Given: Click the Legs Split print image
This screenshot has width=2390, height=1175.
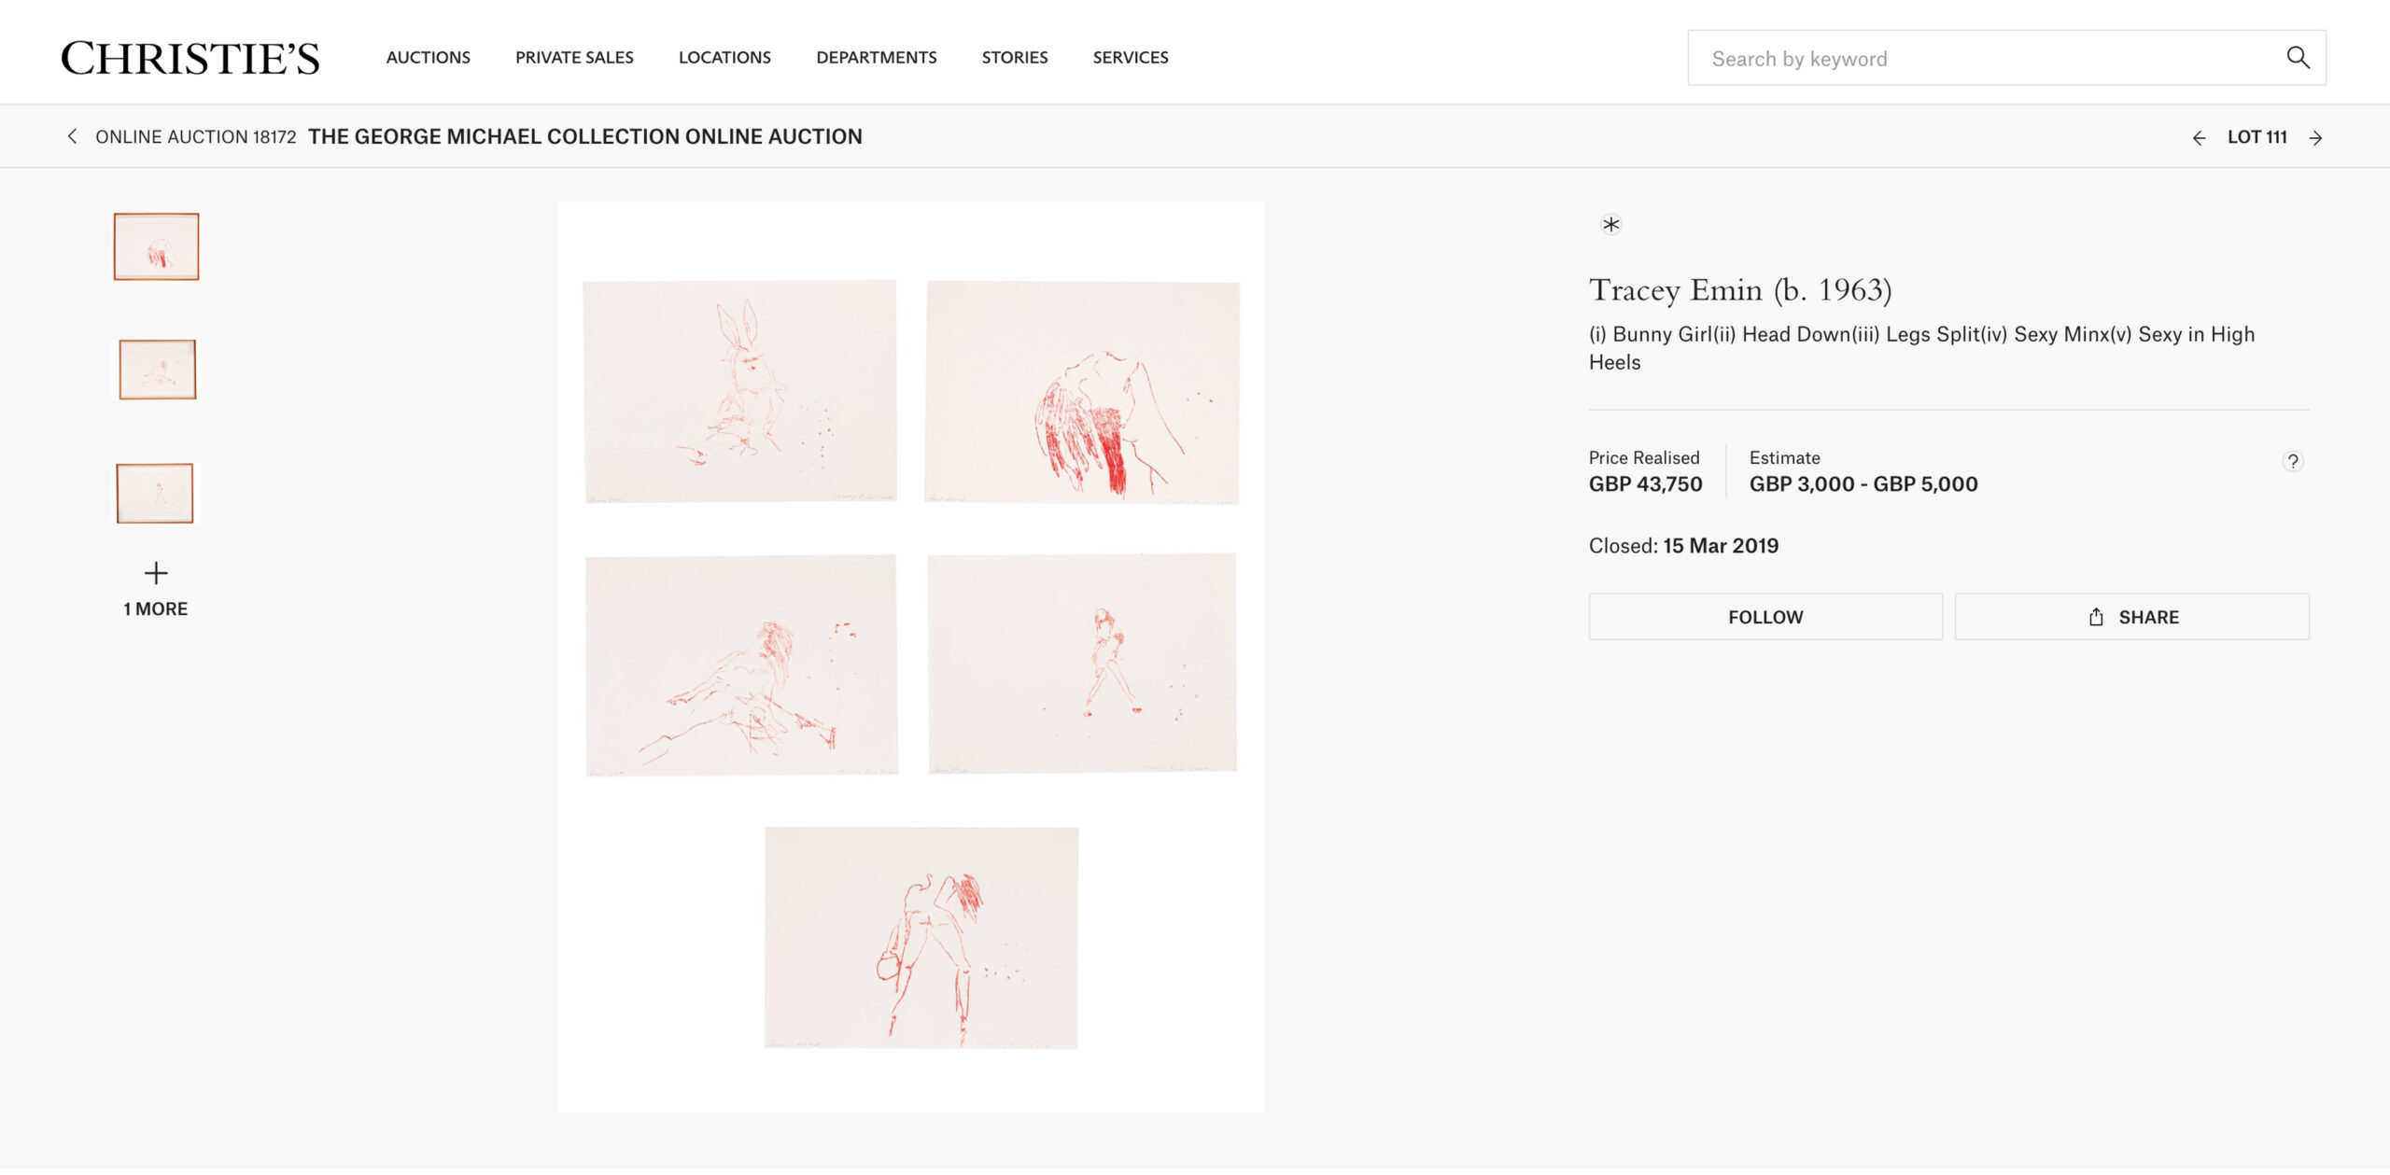Looking at the screenshot, I should (741, 665).
